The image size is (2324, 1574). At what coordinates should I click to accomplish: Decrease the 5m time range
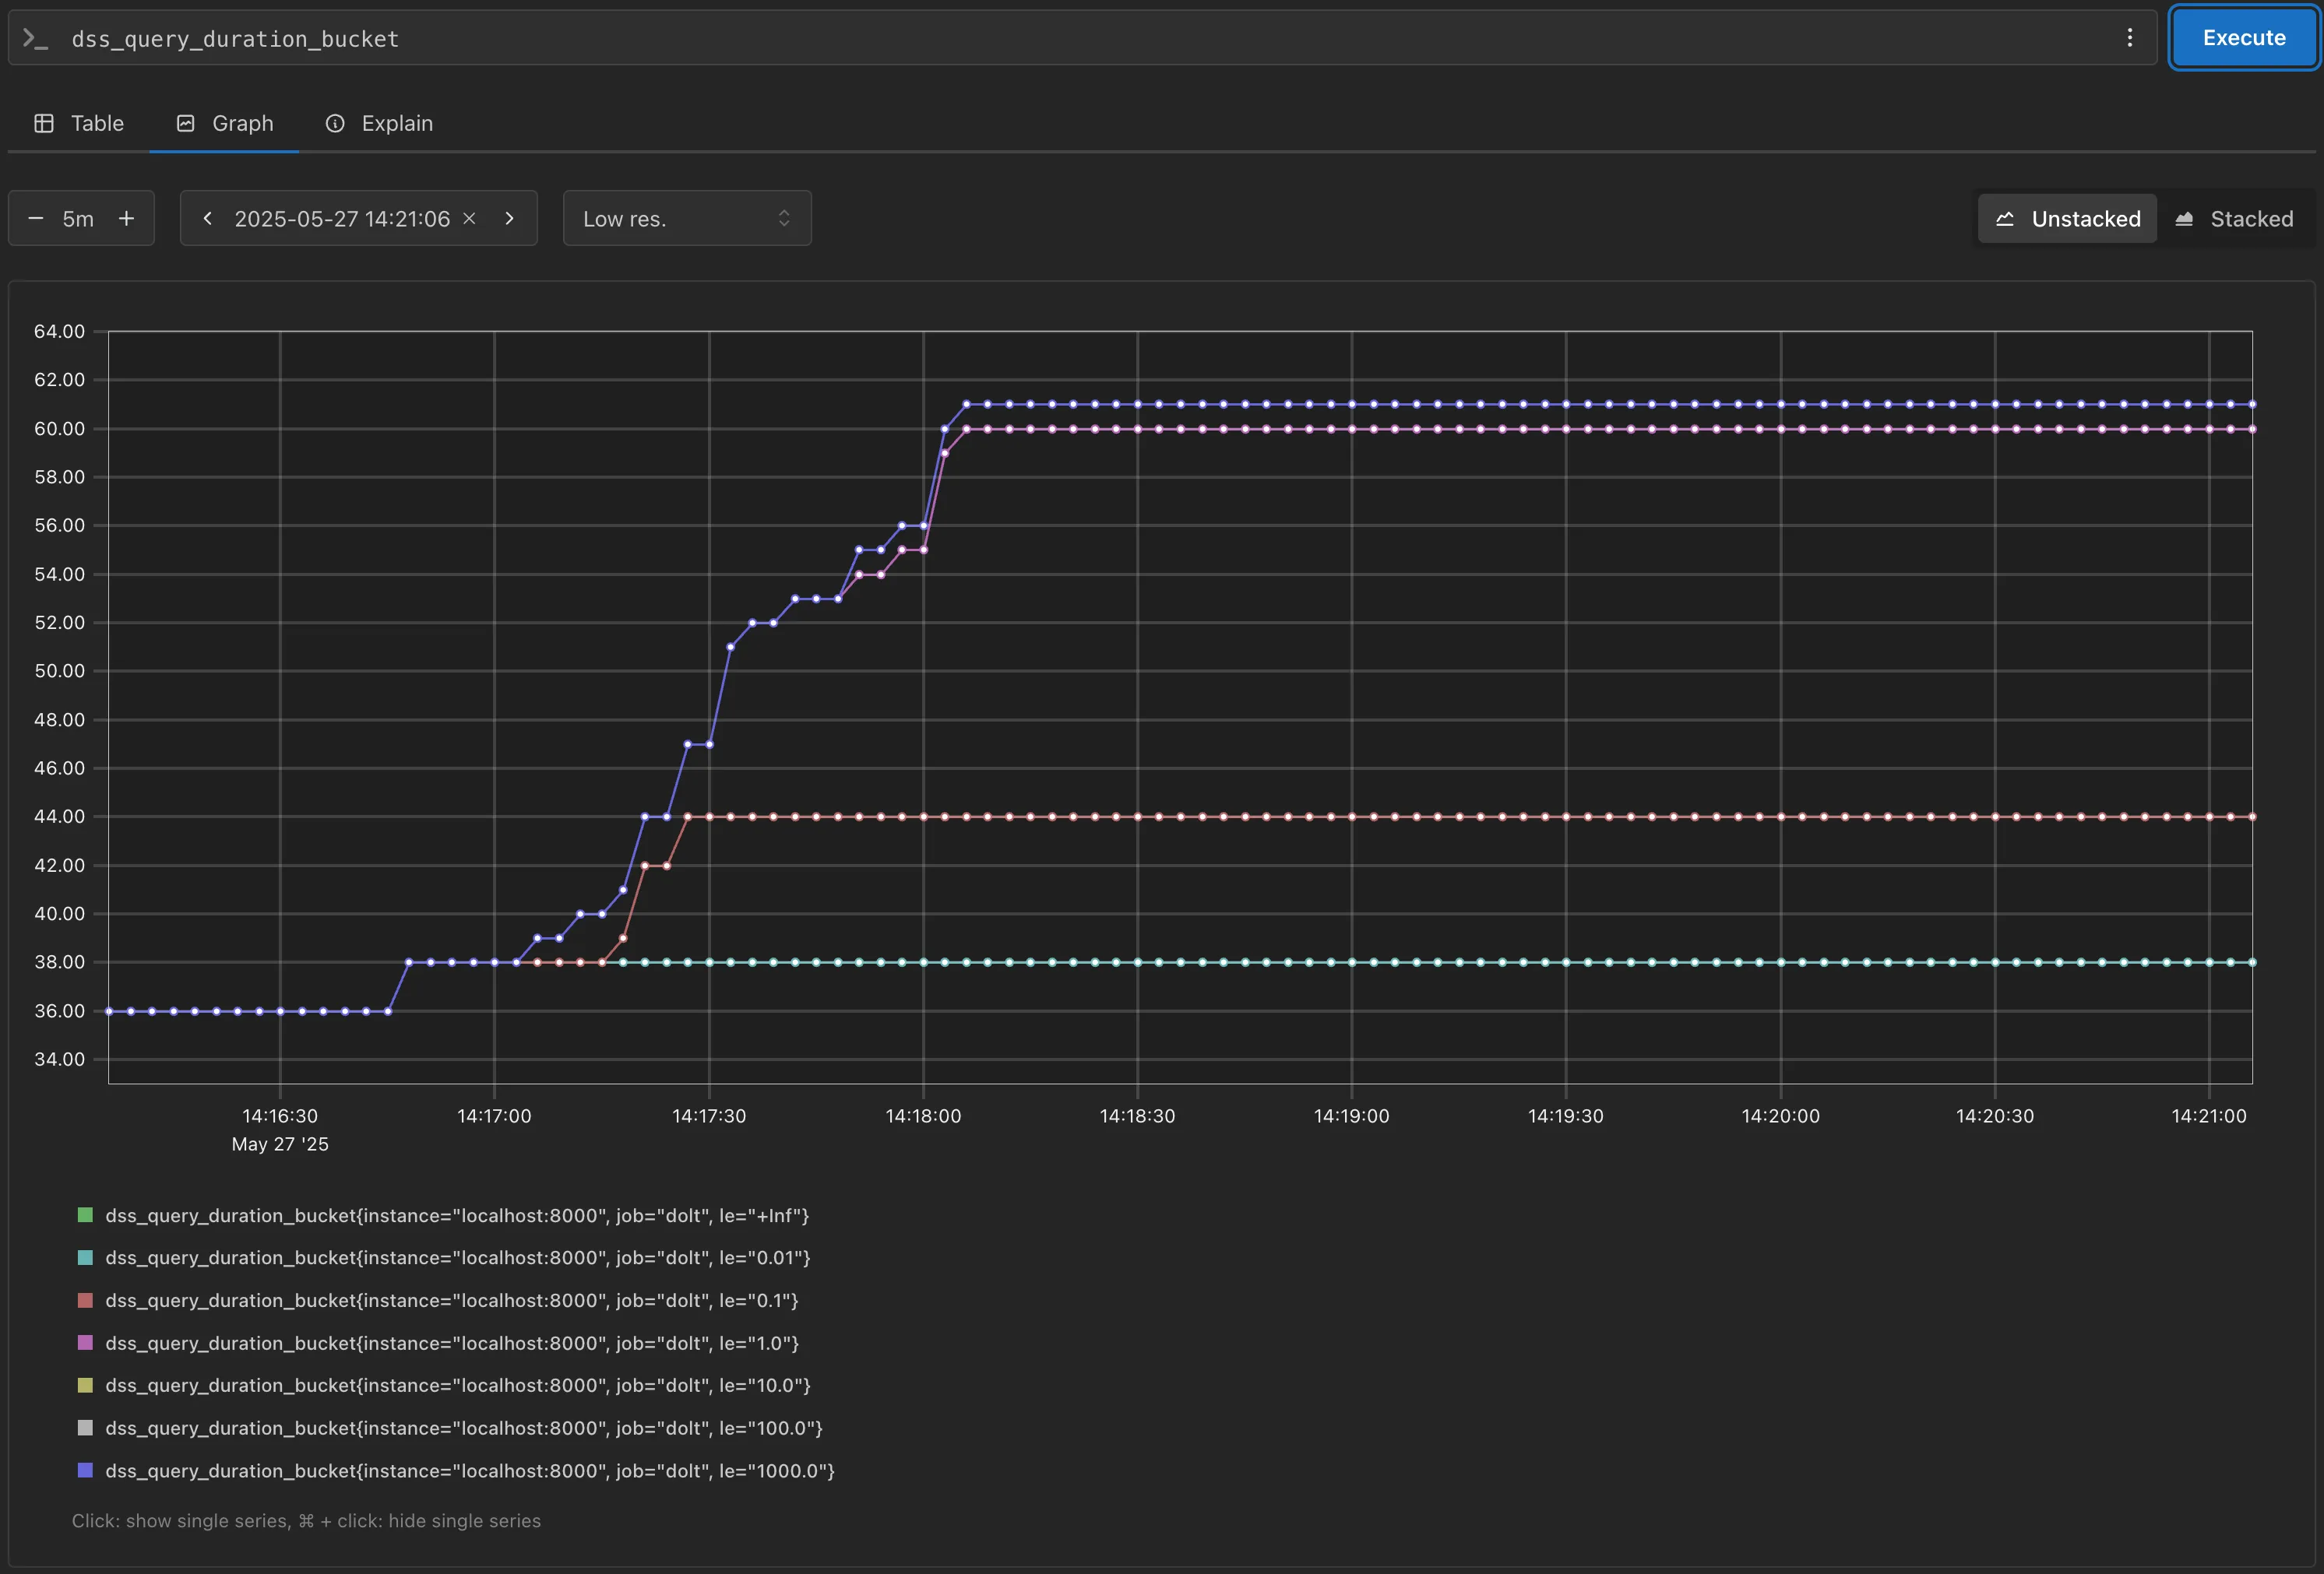(x=36, y=218)
